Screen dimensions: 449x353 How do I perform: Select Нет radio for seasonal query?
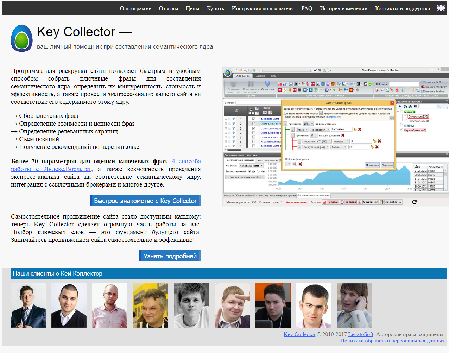[x=258, y=171]
